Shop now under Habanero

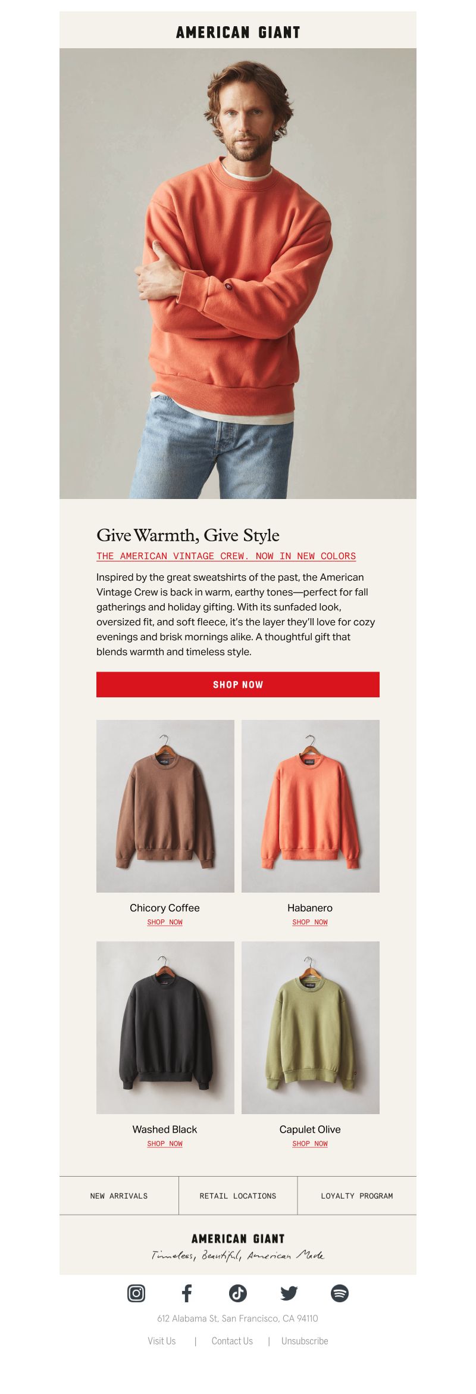coord(310,922)
